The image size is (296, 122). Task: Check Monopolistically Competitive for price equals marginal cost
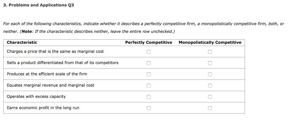210,52
